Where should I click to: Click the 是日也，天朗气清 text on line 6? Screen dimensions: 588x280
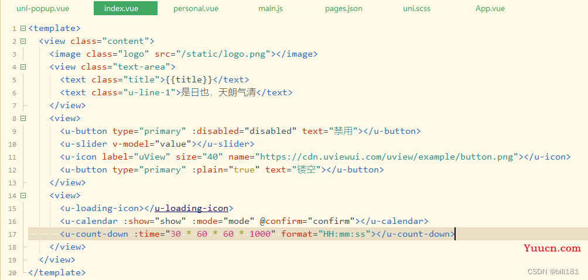click(218, 92)
